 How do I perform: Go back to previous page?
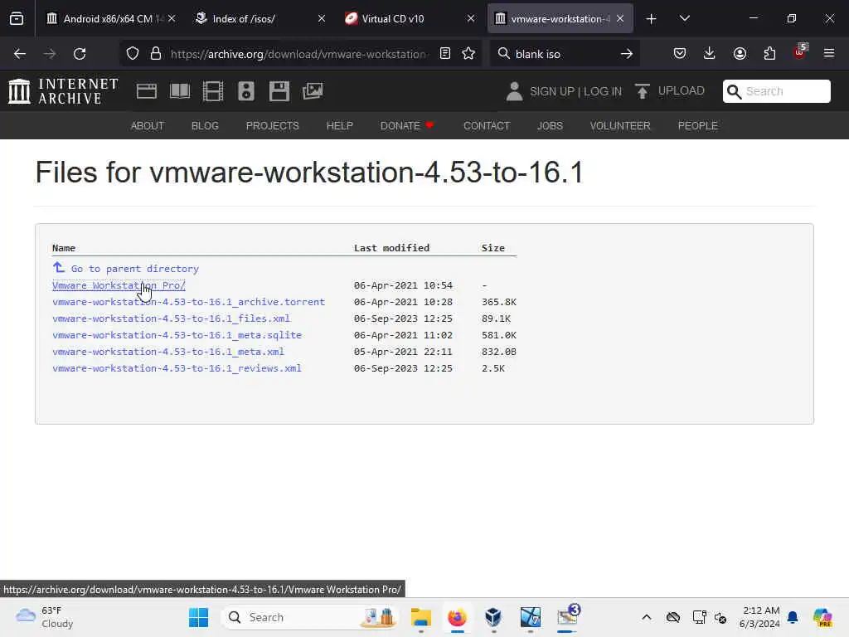coord(20,54)
